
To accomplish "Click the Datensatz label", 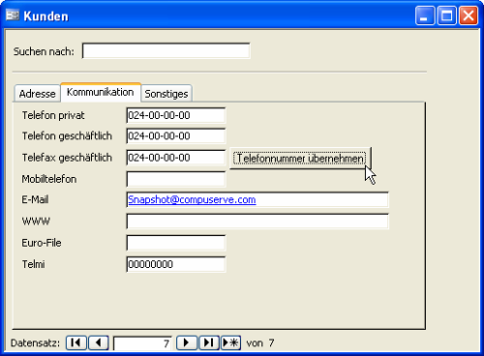I will 35,342.
